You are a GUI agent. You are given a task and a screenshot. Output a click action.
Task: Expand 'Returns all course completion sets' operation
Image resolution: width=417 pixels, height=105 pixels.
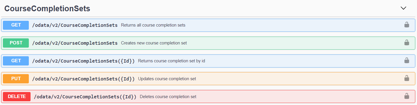click(x=153, y=25)
